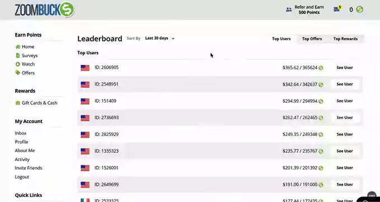
Task: Click the text ID: 151409
Action: (106, 101)
